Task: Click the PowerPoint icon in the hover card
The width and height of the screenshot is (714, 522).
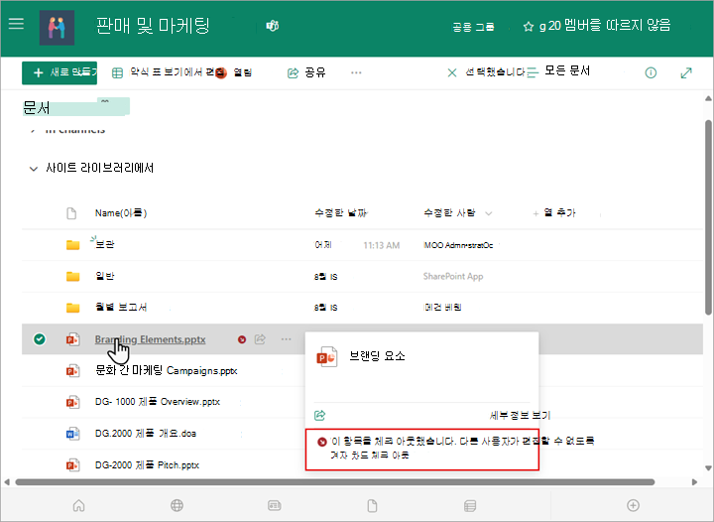Action: pos(327,356)
